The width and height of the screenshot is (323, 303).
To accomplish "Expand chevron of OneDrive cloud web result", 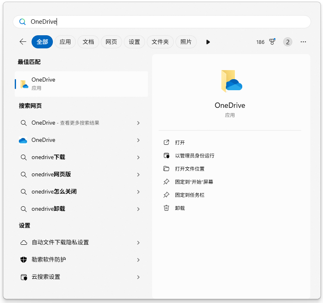I will (139, 140).
